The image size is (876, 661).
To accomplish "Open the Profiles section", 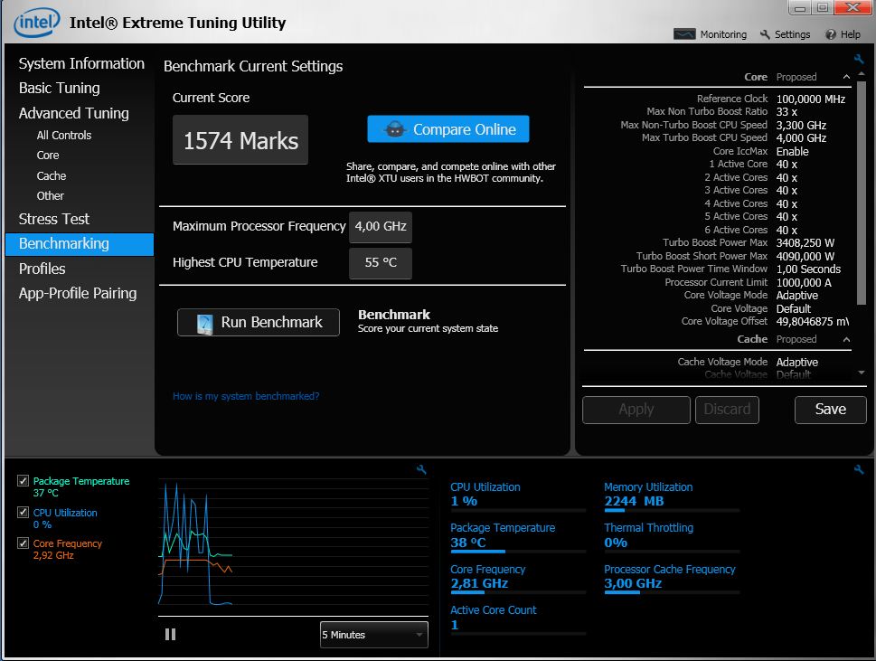I will pos(42,269).
